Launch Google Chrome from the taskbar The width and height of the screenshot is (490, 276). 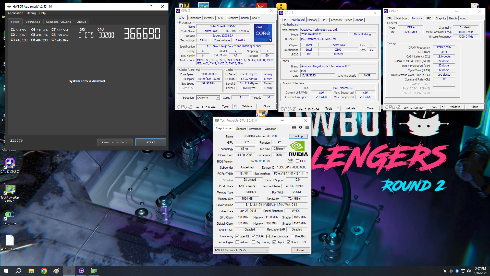click(x=44, y=271)
